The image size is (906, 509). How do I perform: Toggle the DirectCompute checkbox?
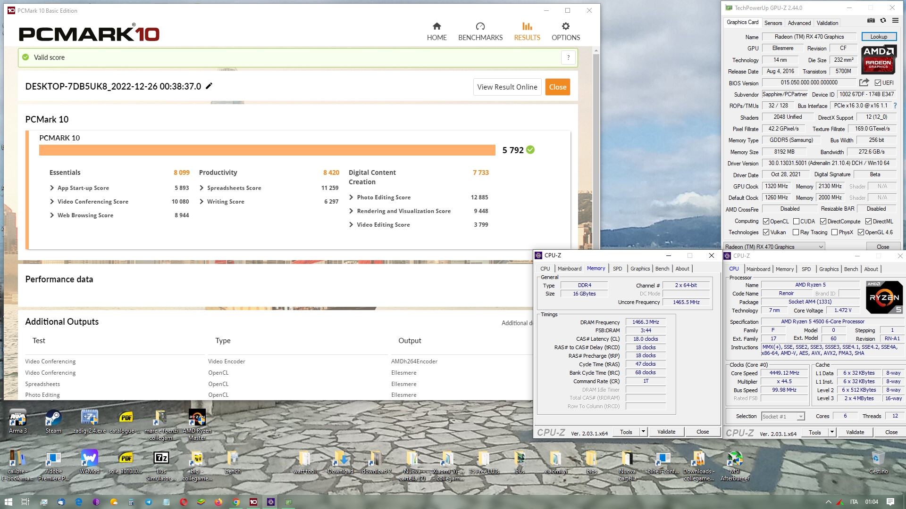pyautogui.click(x=823, y=222)
